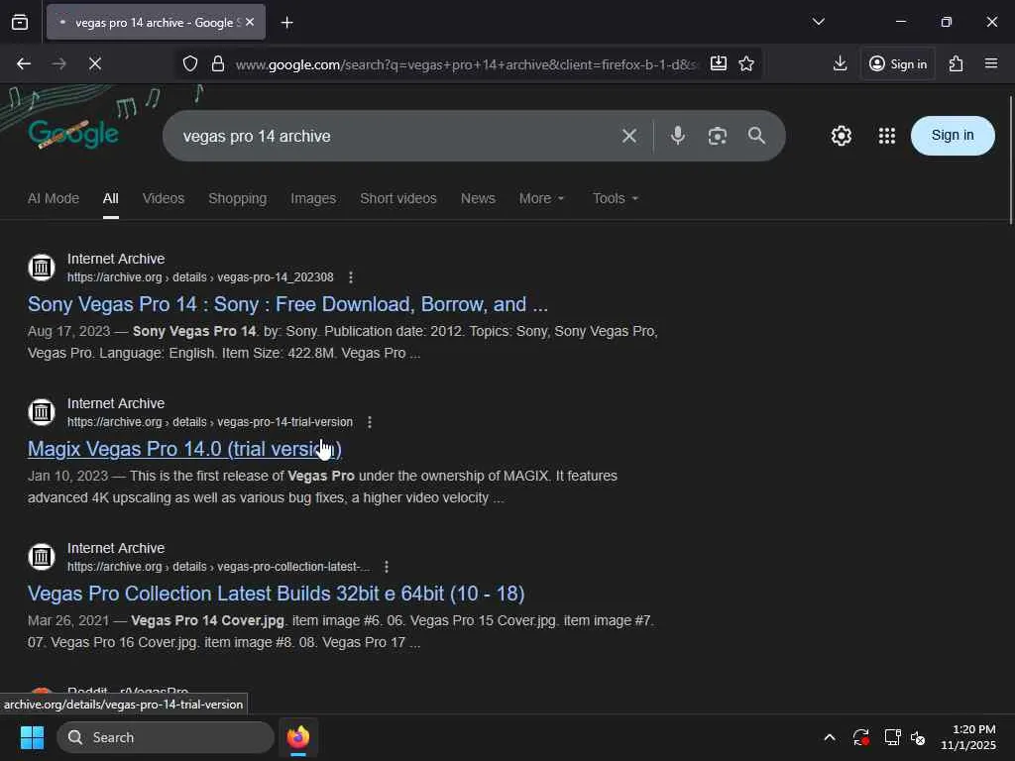The image size is (1015, 761).
Task: Show hidden system tray icons
Action: point(830,737)
